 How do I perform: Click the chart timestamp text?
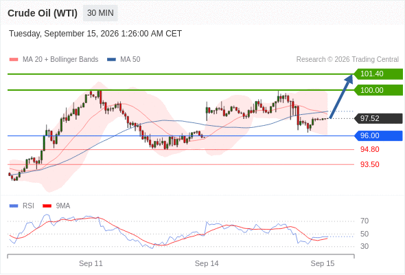coord(95,34)
